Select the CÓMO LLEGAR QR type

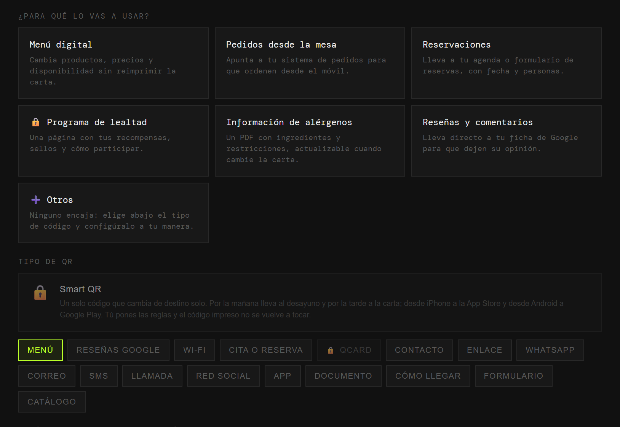[428, 376]
